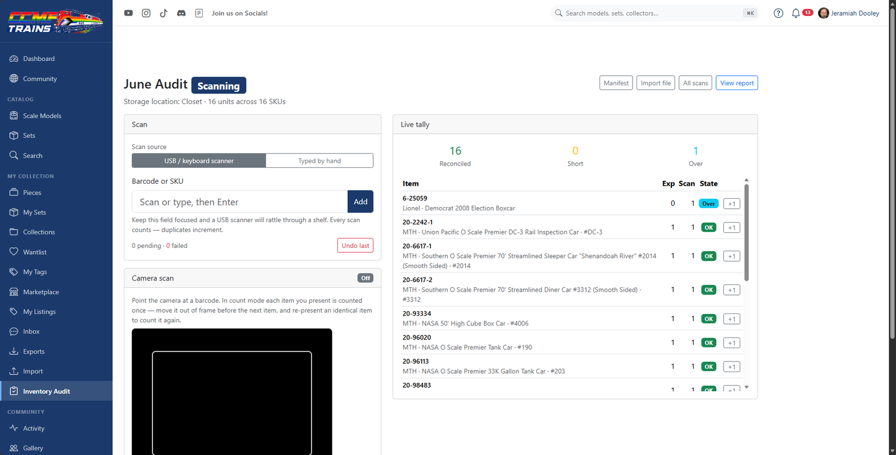Open the Discord social icon

pyautogui.click(x=181, y=13)
